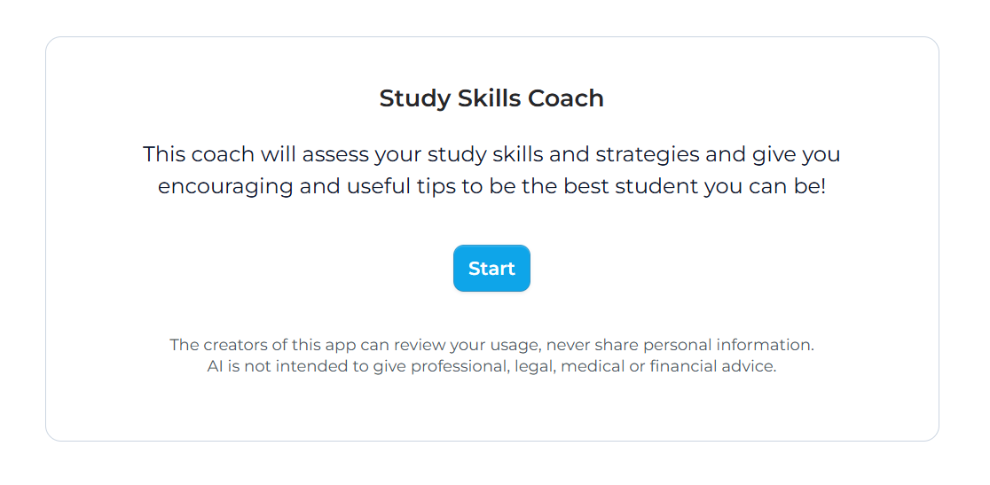Image resolution: width=990 pixels, height=485 pixels.
Task: Click the word "creators" in the disclaimer
Action: 234,345
